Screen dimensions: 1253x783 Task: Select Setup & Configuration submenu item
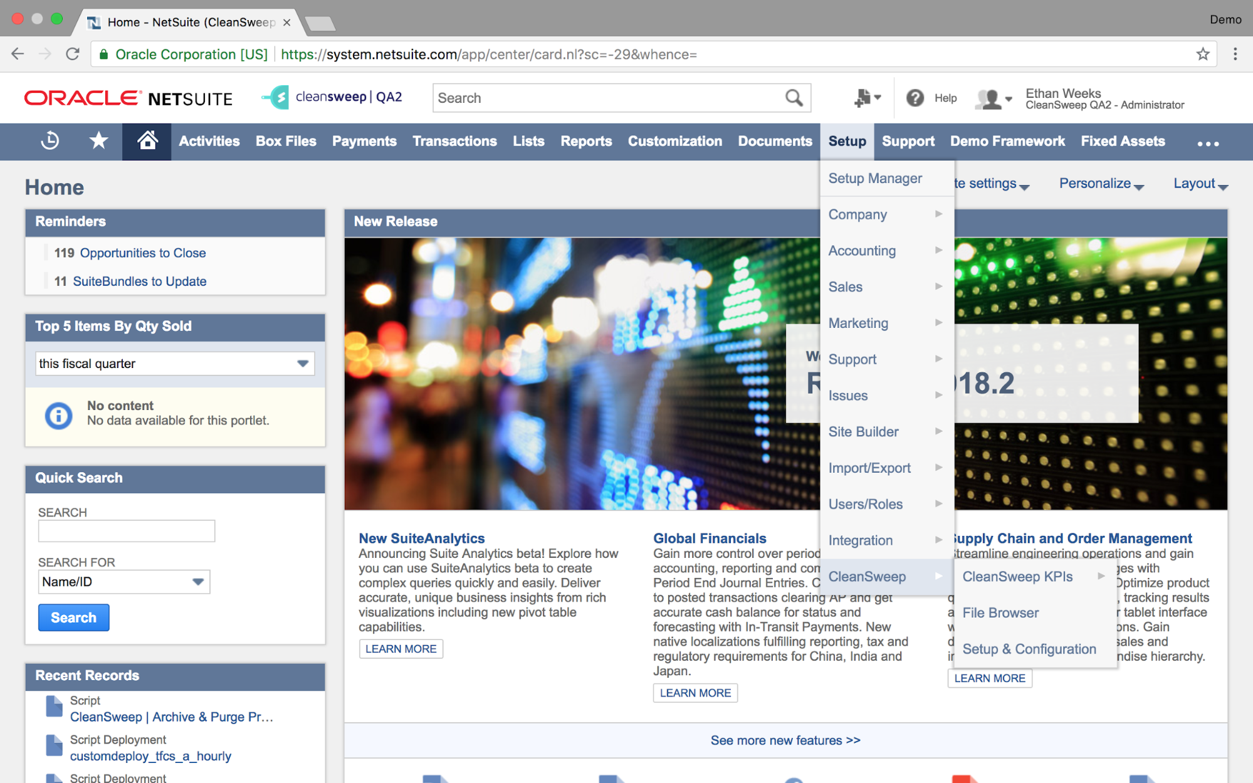pyautogui.click(x=1029, y=649)
